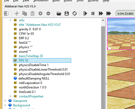This screenshot has height=109, width=135.
Task: Open the Wizards menu
Action: [x=93, y=1]
